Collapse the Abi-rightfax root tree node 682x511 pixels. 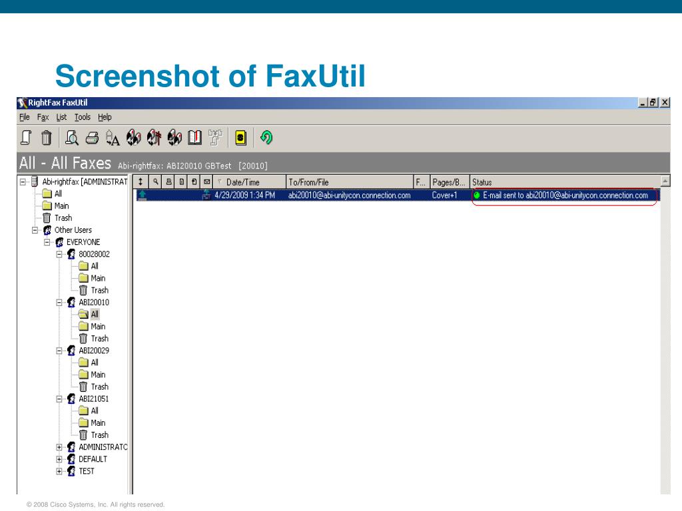23,182
